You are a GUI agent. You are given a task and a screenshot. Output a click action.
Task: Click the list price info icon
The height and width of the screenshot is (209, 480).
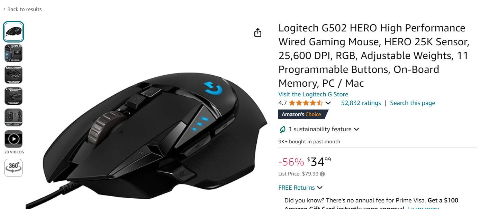point(322,174)
